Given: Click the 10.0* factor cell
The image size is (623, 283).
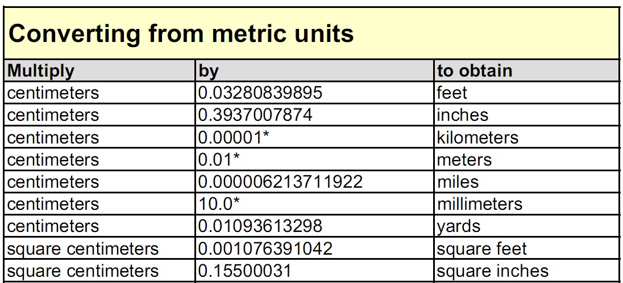Looking at the screenshot, I should point(219,204).
